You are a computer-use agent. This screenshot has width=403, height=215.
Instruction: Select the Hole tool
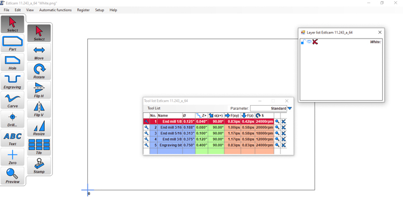[12, 62]
